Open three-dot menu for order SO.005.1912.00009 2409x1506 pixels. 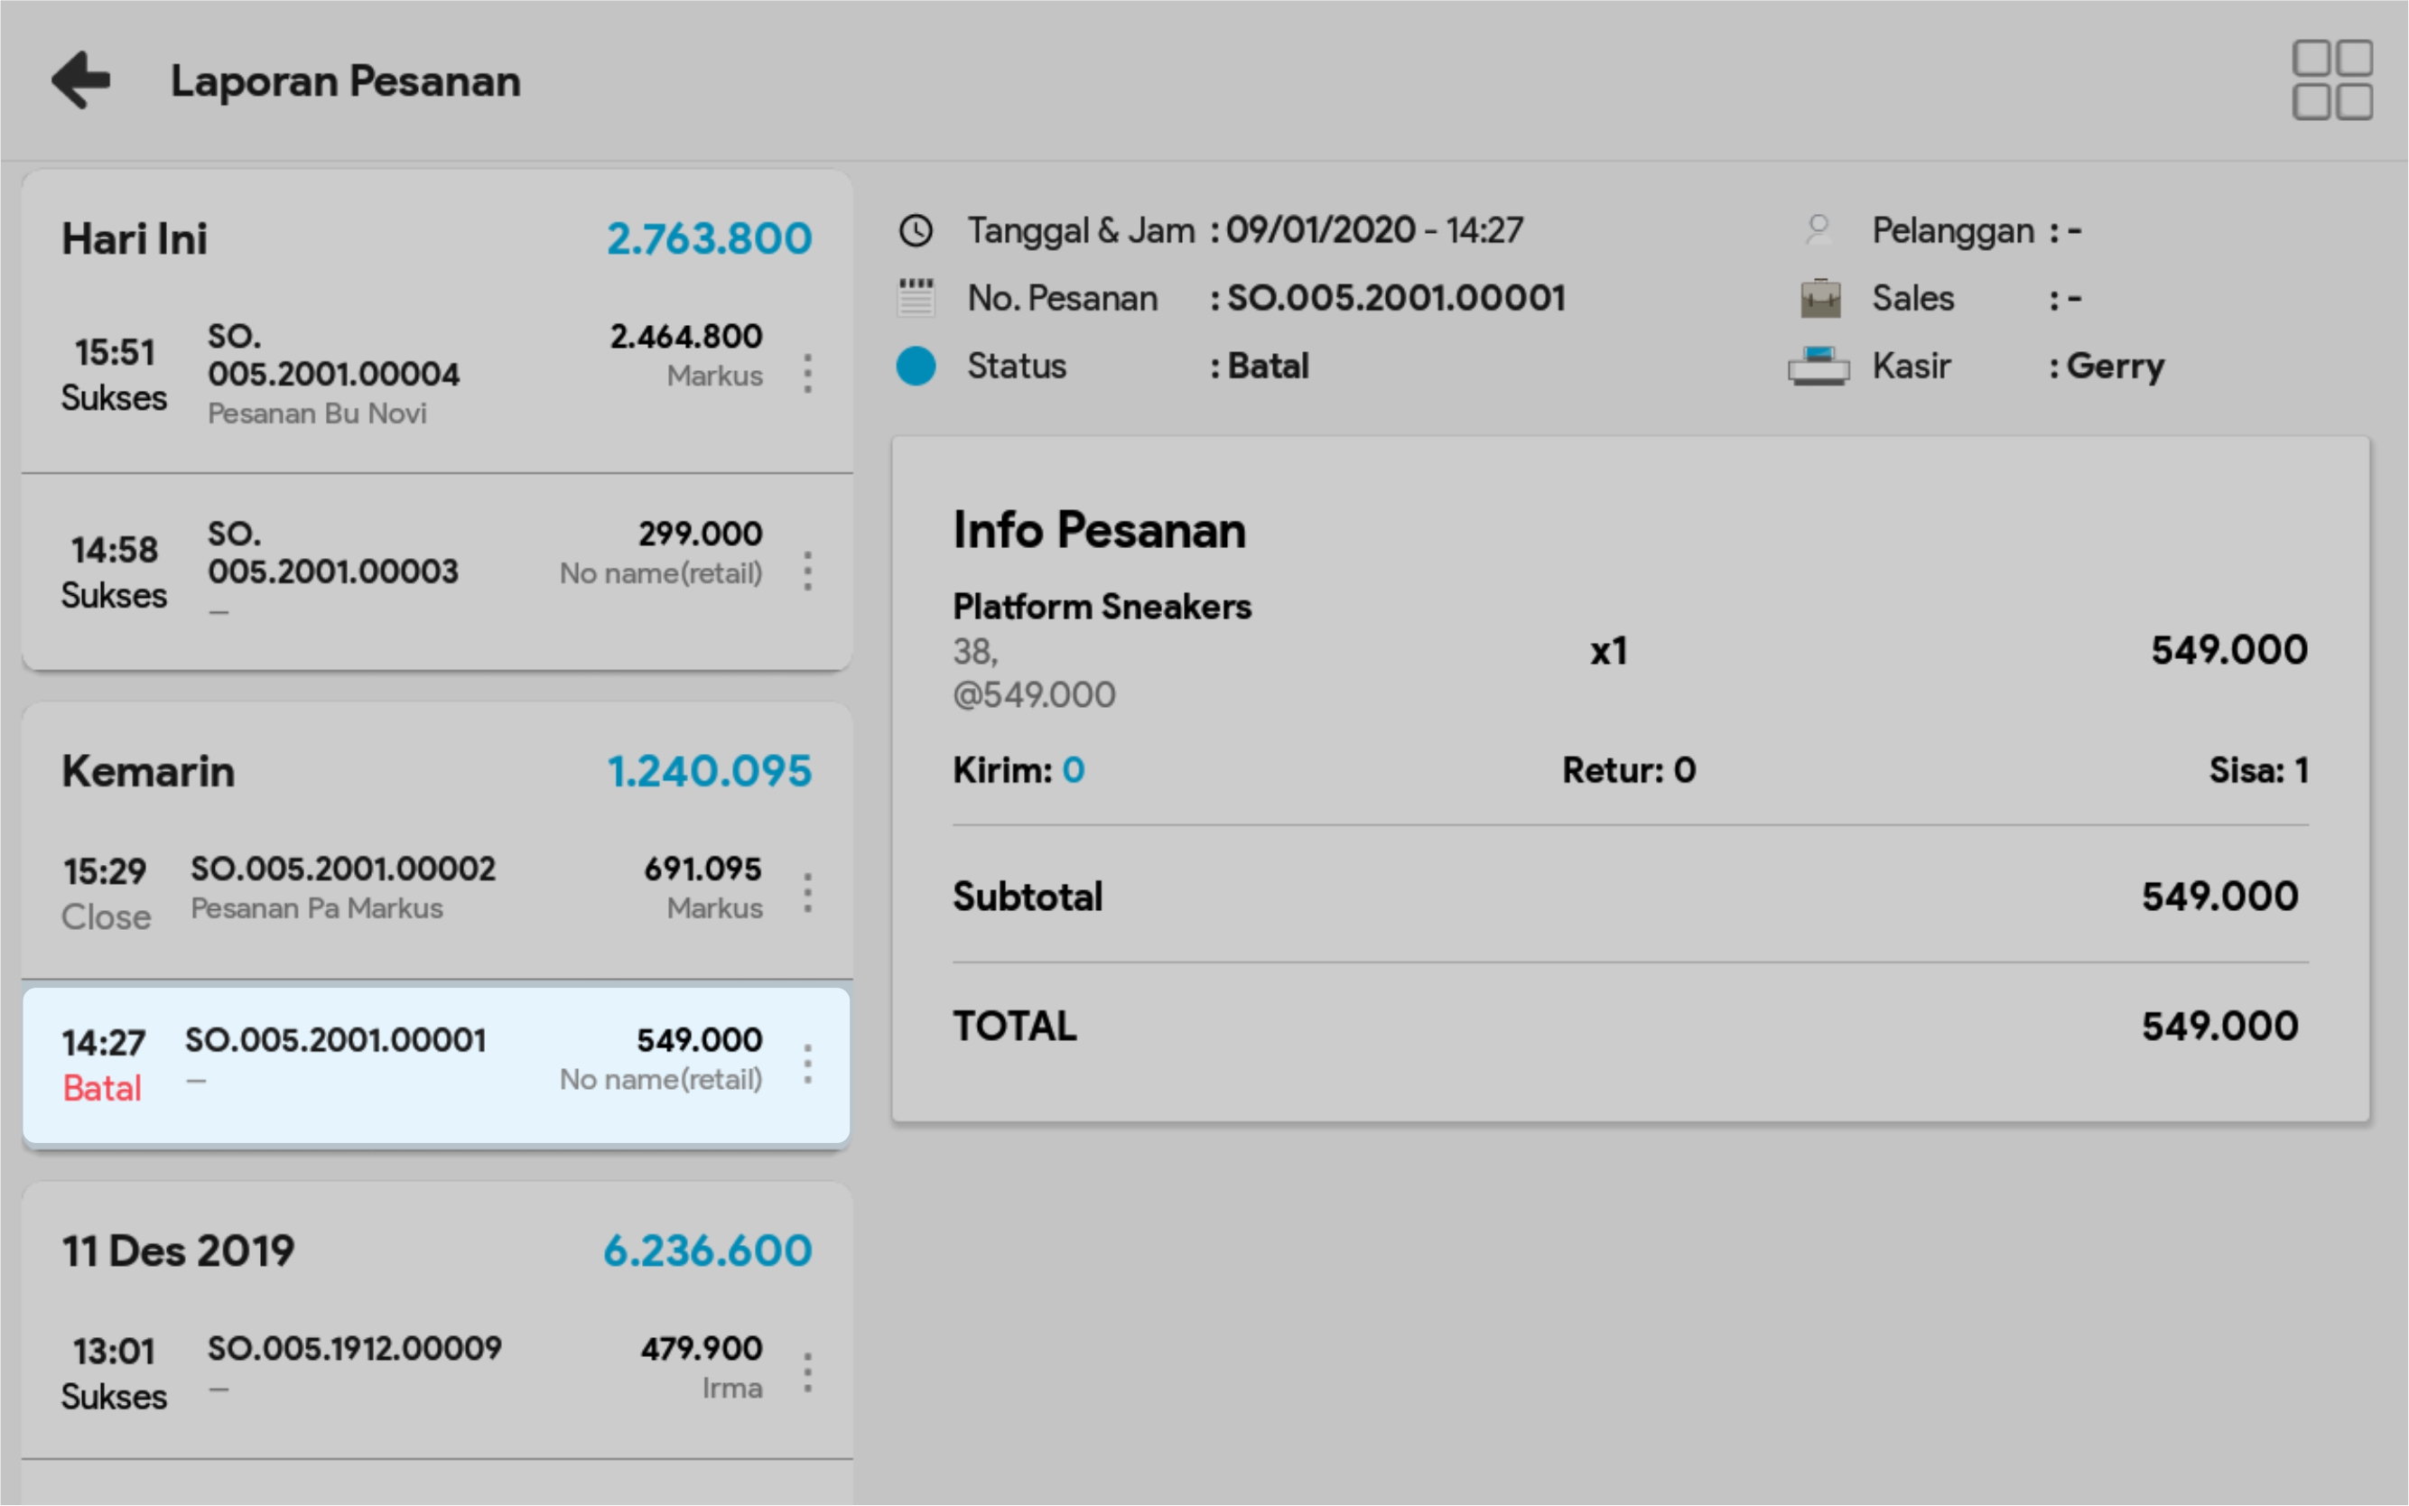tap(807, 1372)
